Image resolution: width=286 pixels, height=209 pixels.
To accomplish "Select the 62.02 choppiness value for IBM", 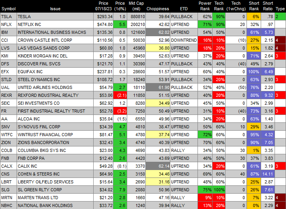I will point(158,32).
